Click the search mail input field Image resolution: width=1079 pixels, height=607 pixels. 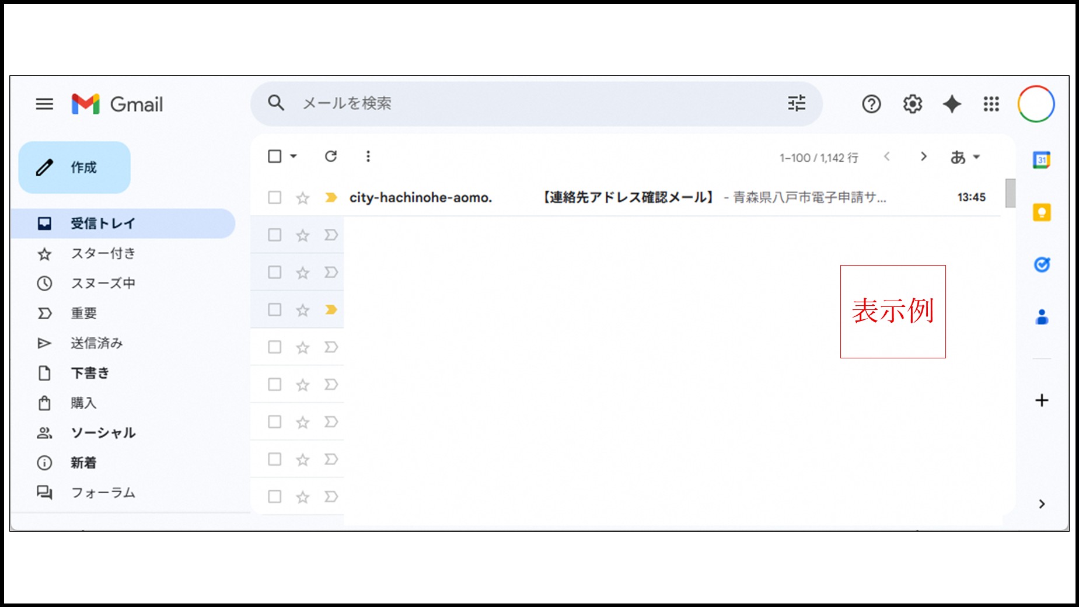coord(525,104)
